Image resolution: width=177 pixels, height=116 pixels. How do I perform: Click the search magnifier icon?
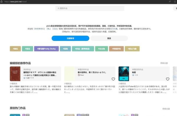58,8
